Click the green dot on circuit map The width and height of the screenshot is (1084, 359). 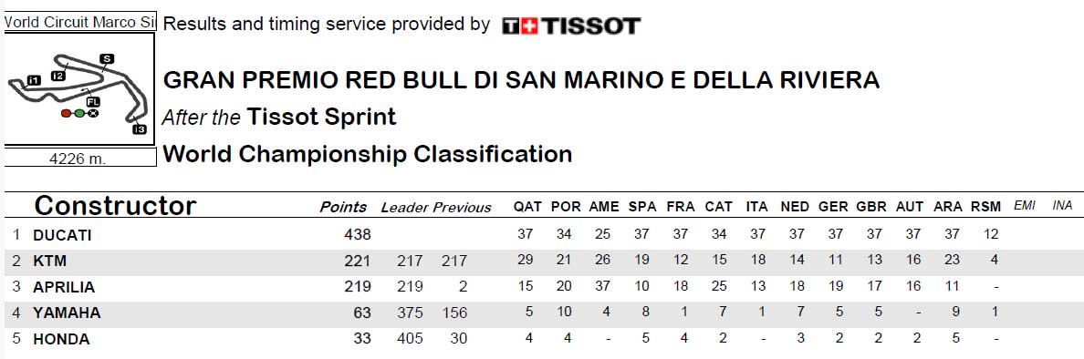[79, 113]
